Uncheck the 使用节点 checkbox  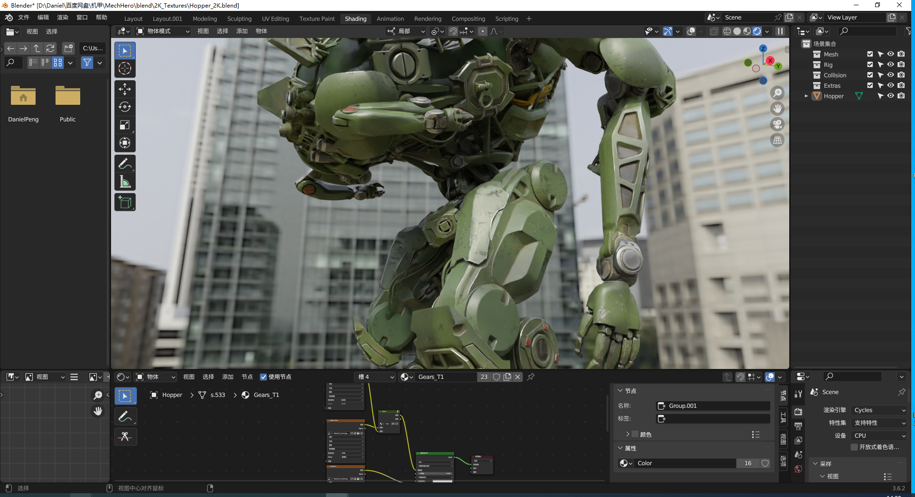coord(263,377)
